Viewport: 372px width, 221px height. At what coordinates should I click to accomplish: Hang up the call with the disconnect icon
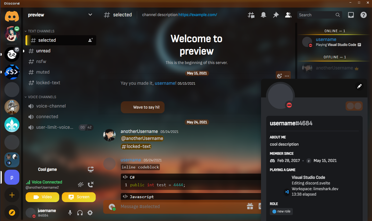(91, 184)
